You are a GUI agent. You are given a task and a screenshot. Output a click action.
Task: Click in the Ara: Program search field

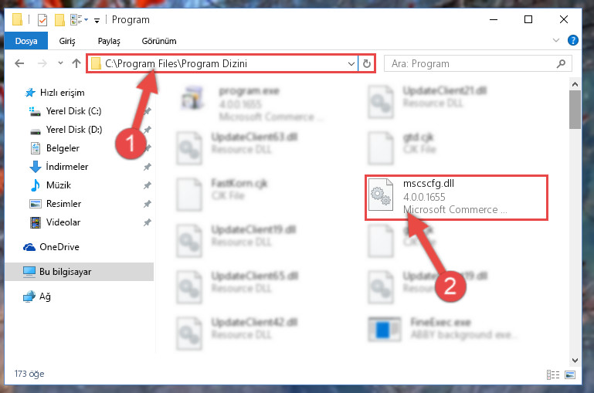pos(472,63)
